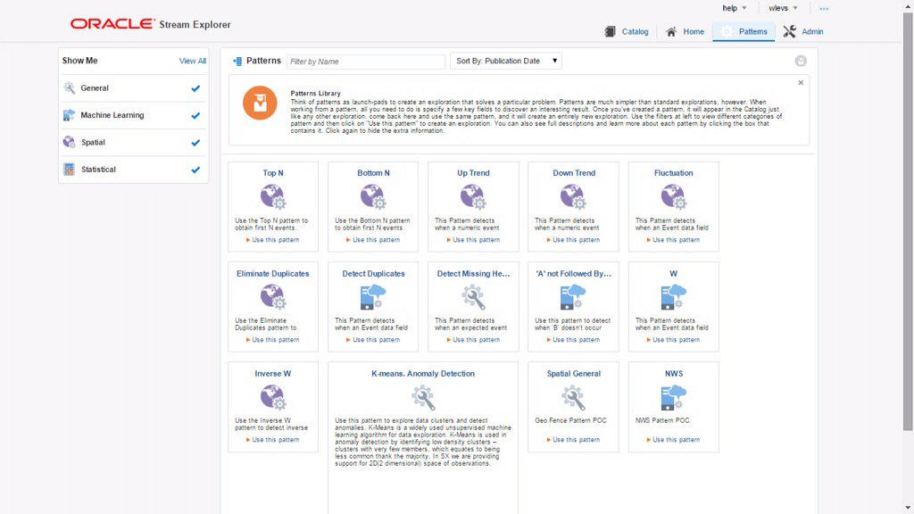Click the Spatial category icon

[70, 142]
